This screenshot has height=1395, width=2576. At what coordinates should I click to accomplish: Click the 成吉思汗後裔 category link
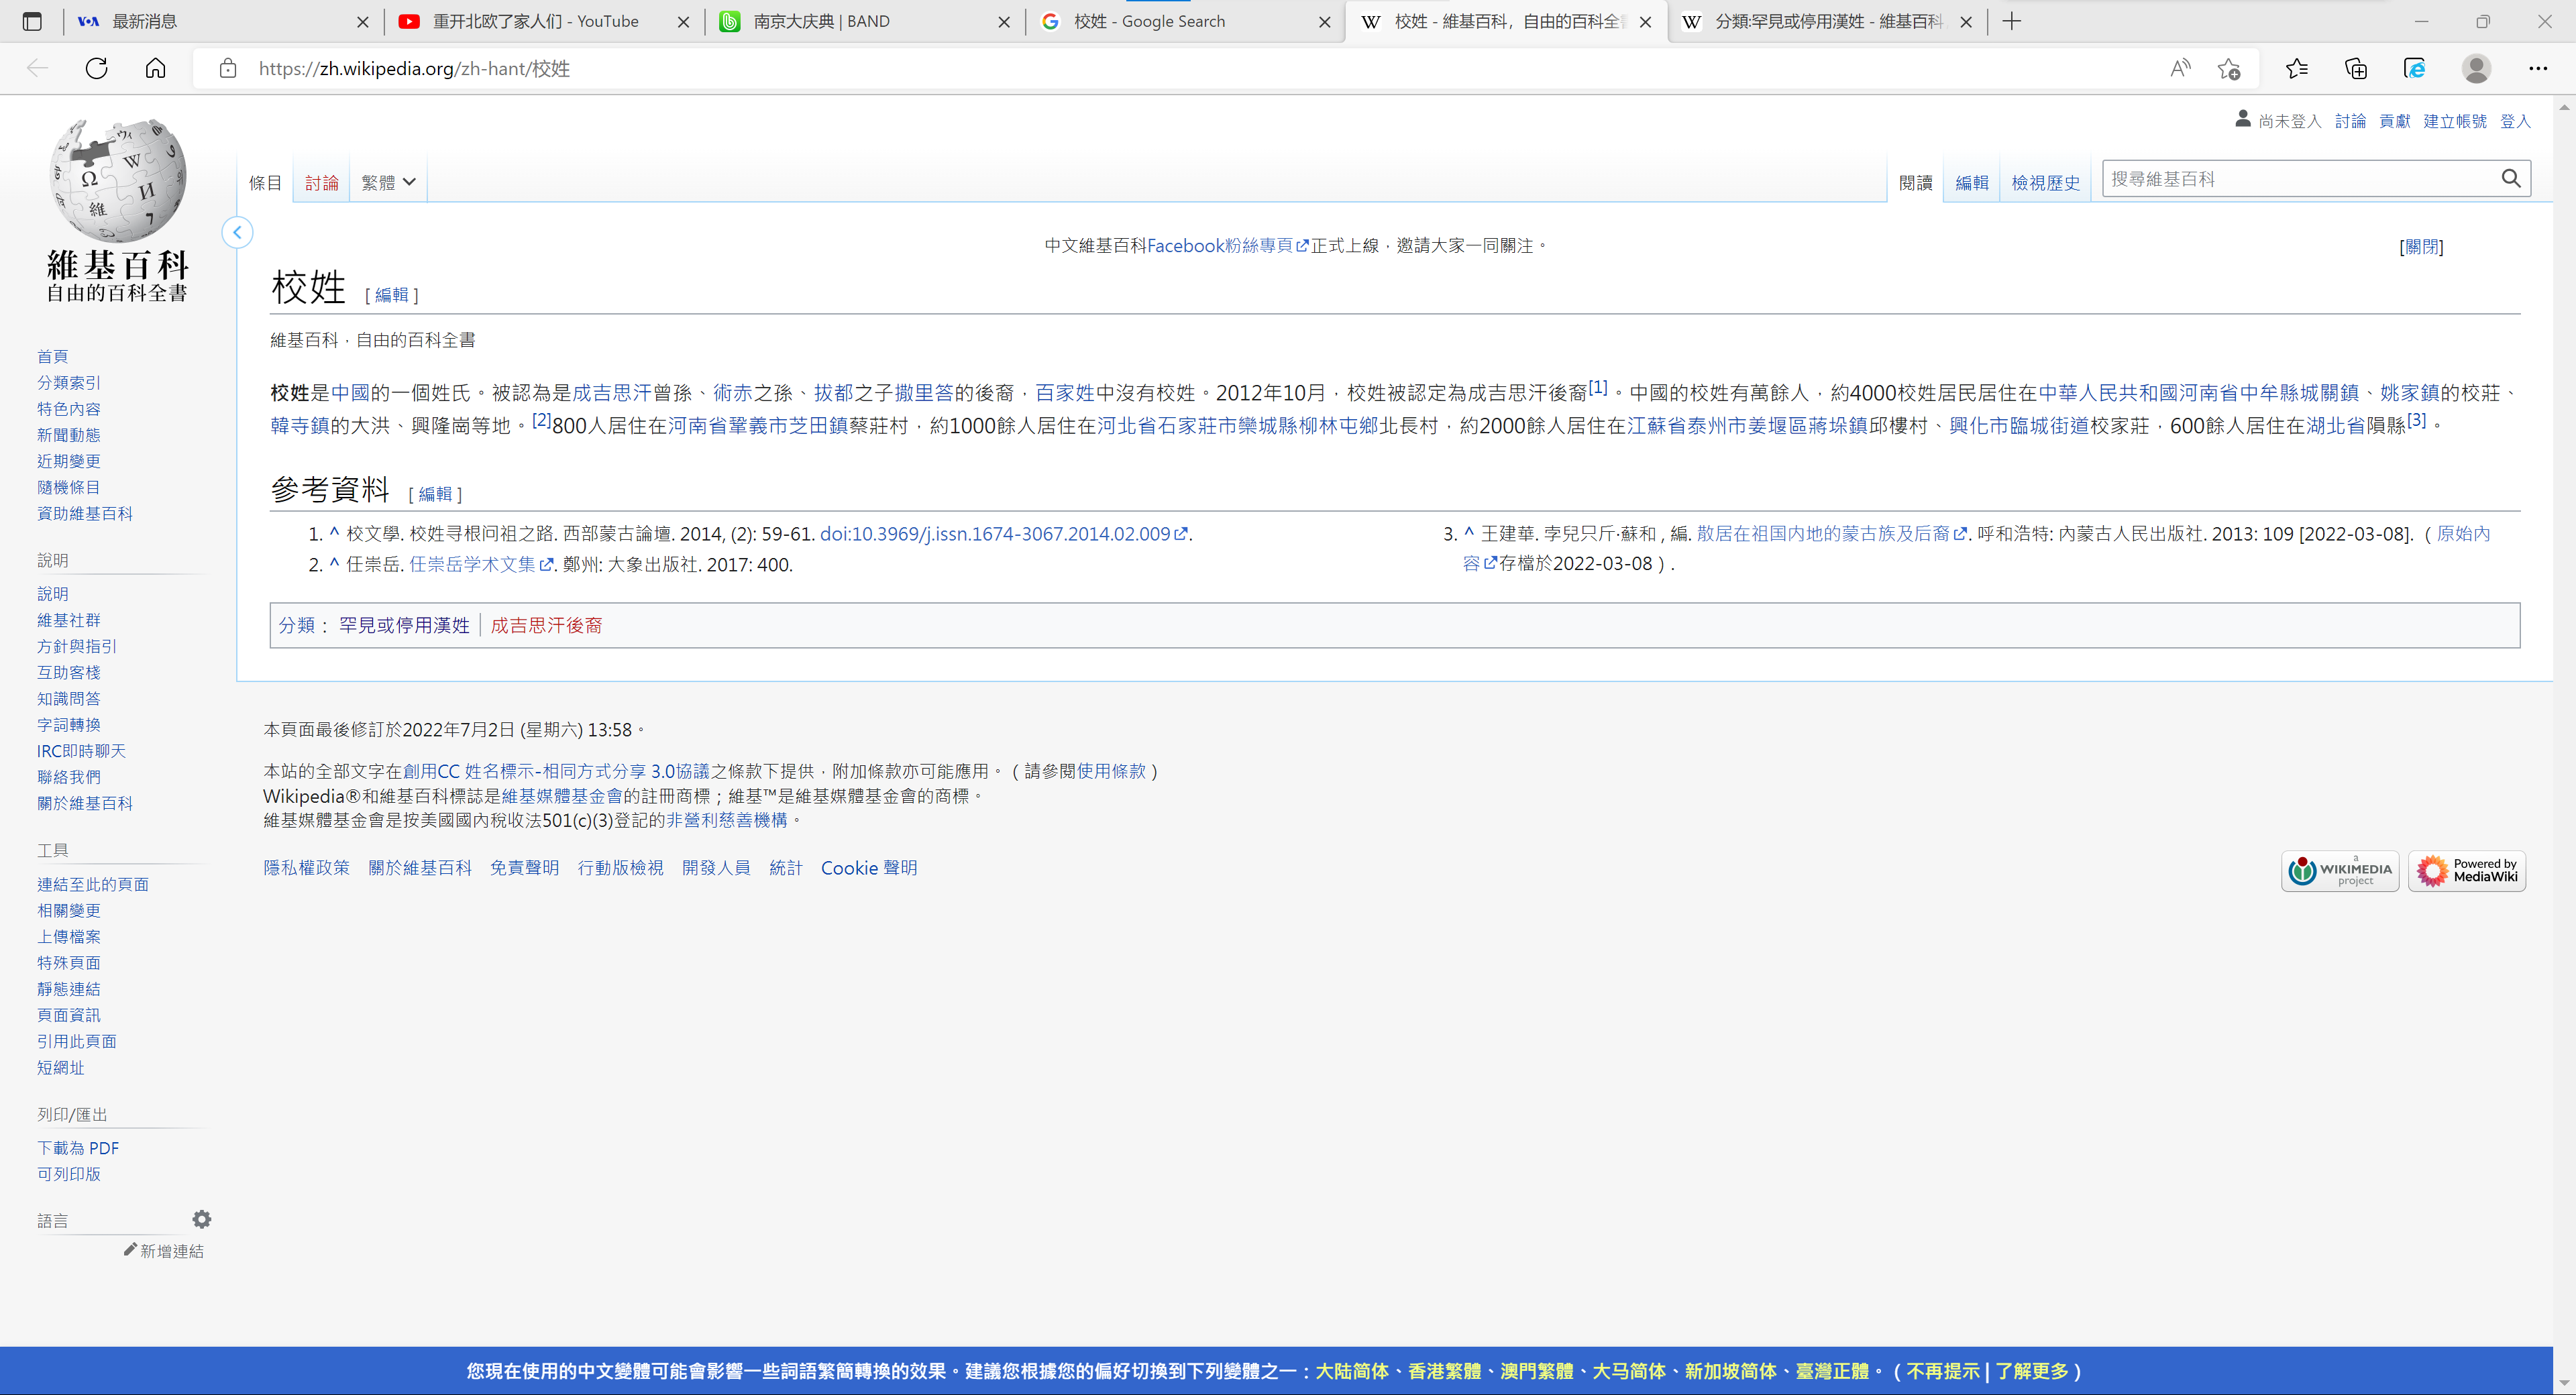pyautogui.click(x=546, y=625)
